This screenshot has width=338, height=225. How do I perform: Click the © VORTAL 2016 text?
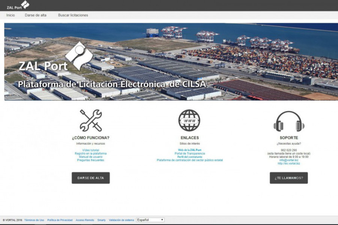tap(12, 220)
